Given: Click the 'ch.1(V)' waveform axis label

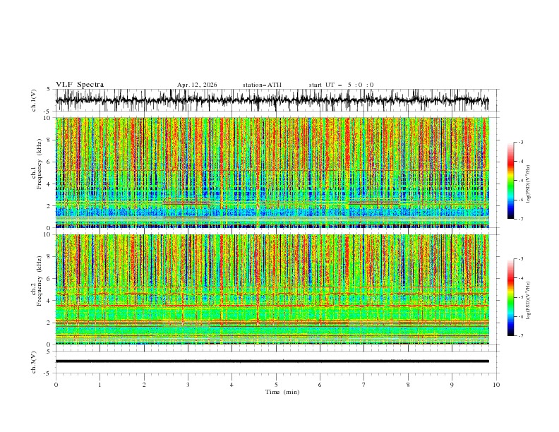Looking at the screenshot, I should pyautogui.click(x=33, y=100).
